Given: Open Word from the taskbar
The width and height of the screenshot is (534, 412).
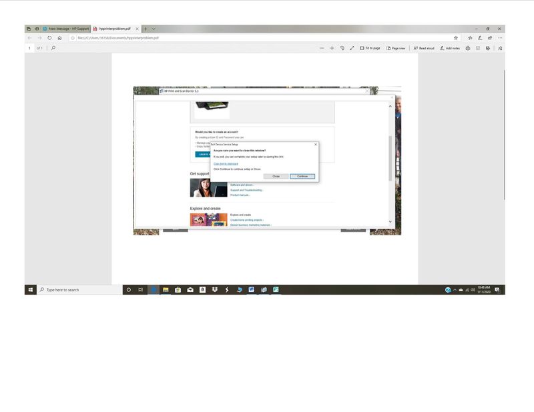Looking at the screenshot, I should (x=252, y=290).
